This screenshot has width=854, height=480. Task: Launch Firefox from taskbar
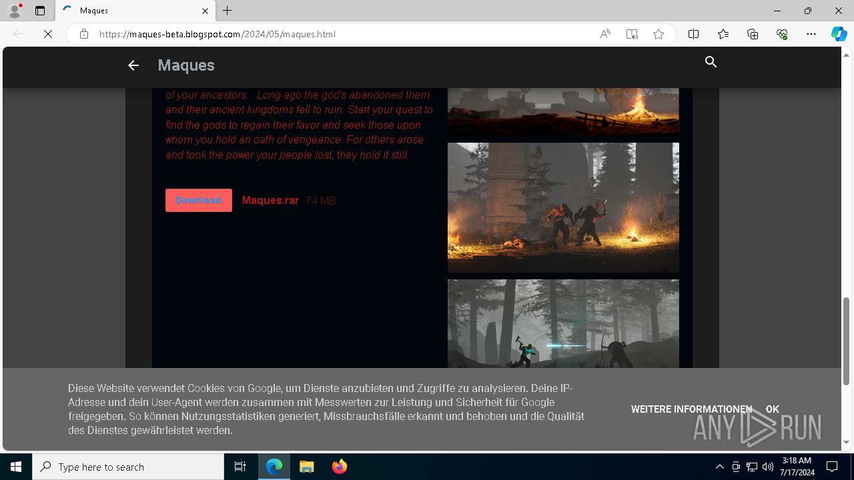click(x=340, y=467)
